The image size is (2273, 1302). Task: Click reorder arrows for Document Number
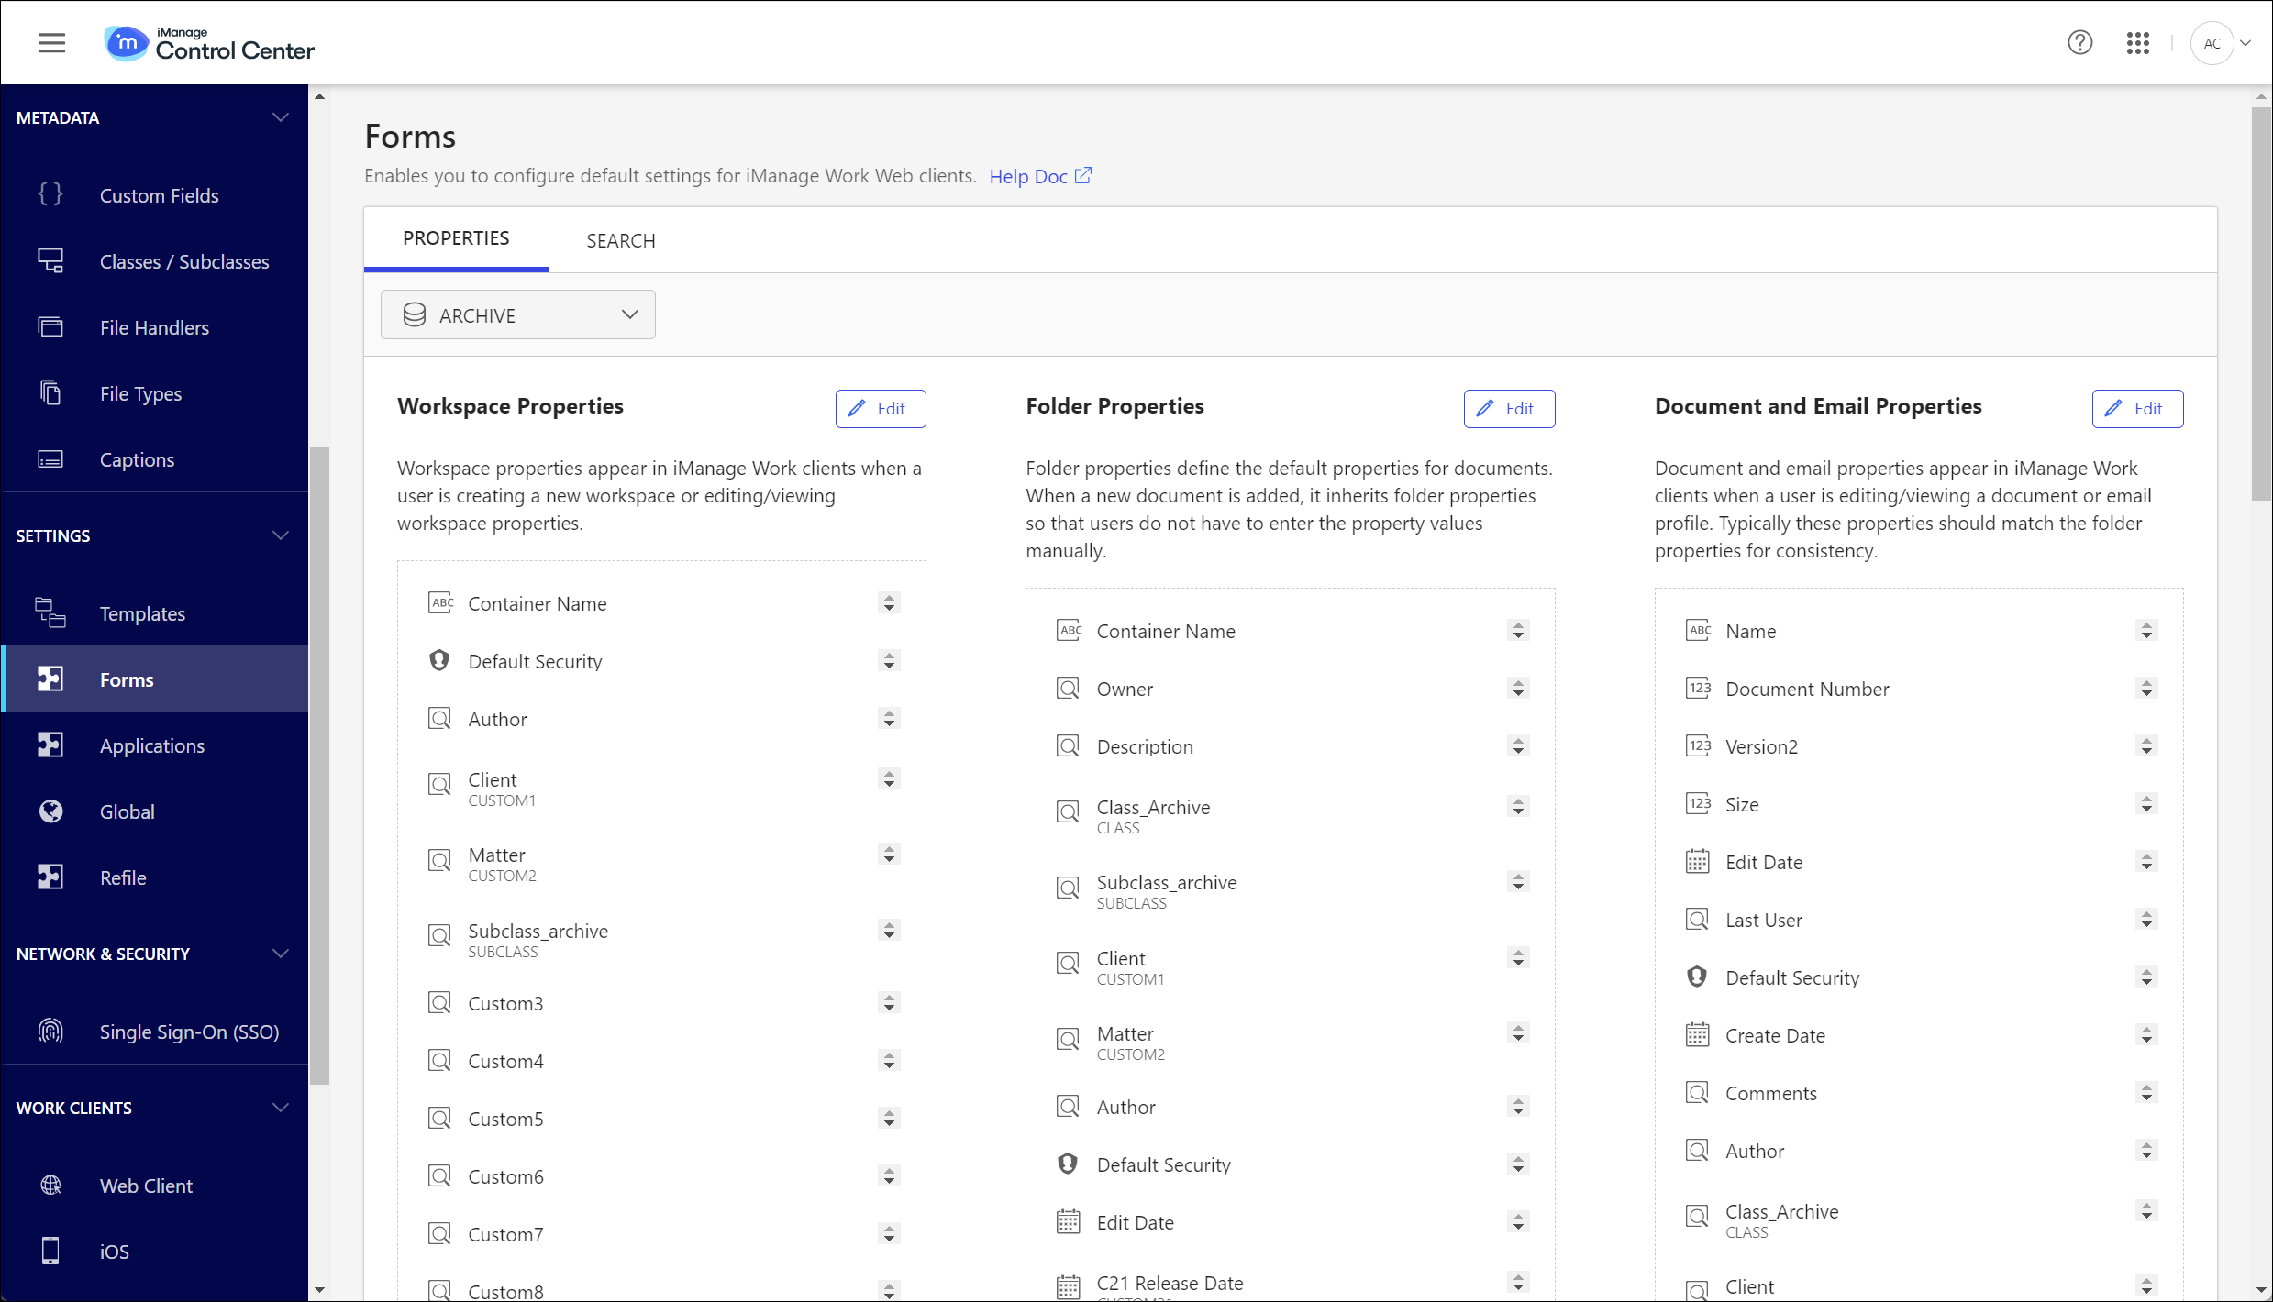click(2145, 689)
